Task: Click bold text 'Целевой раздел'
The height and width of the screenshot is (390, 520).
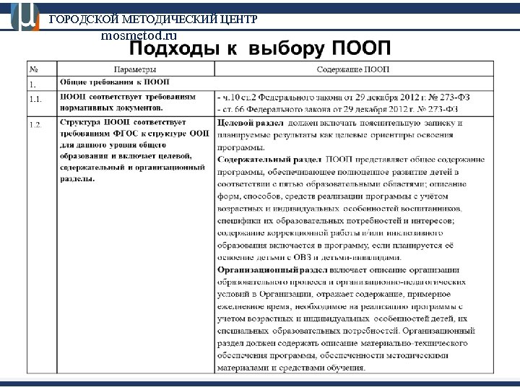Action: pyautogui.click(x=251, y=123)
